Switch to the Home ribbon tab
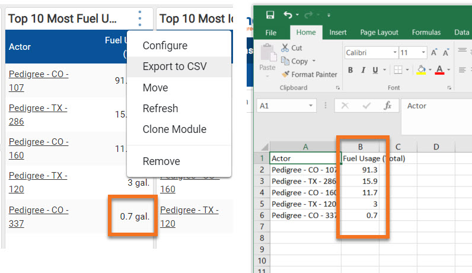Viewport: 472px width, 273px height. (x=306, y=32)
